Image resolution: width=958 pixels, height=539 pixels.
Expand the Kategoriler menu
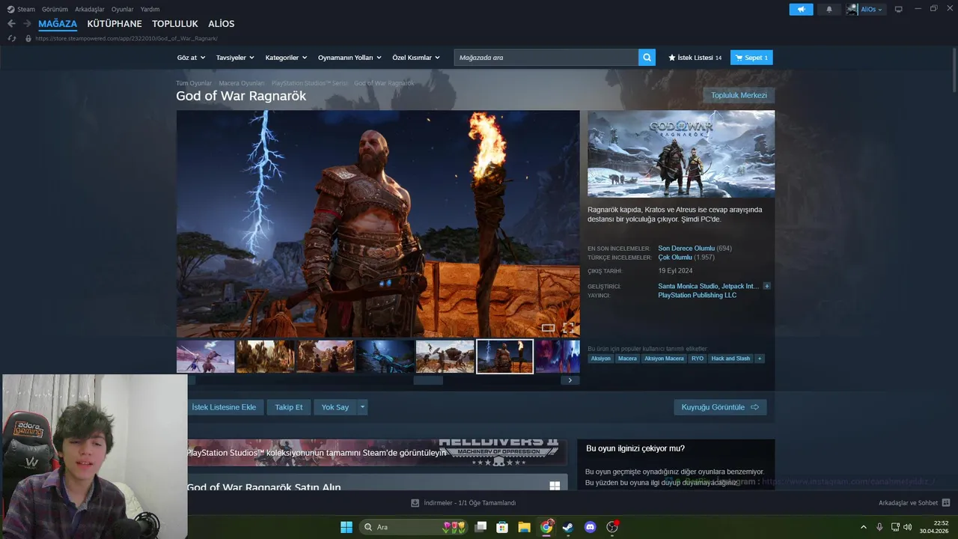(286, 58)
